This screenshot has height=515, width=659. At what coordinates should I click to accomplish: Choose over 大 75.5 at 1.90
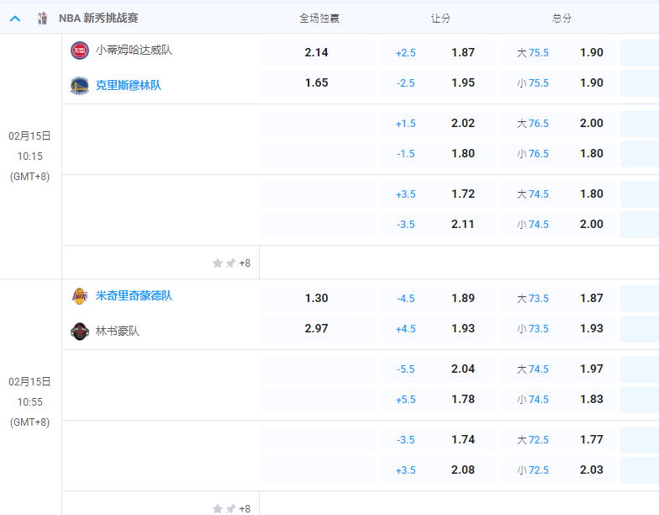click(558, 52)
